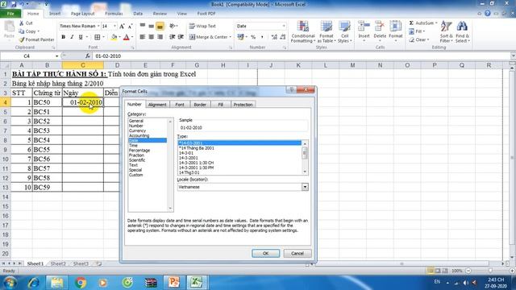516x290 pixels.
Task: Open PowerPoint from the taskbar
Action: point(174,283)
